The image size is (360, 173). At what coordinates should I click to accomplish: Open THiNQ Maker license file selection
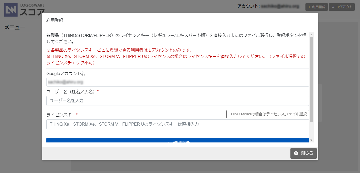(x=267, y=114)
